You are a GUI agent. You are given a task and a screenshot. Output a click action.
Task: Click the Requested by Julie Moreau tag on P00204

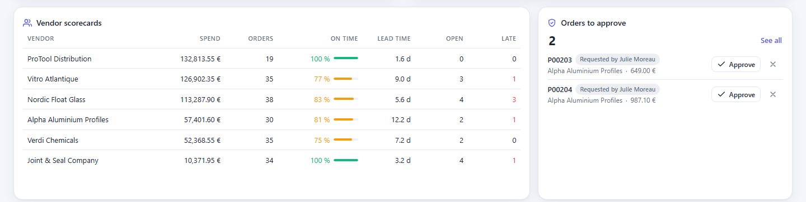coord(618,89)
